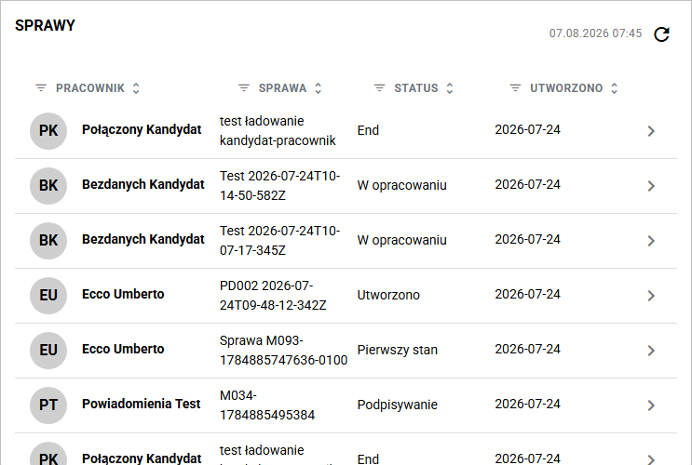Open filter for Sprawa column
This screenshot has height=465, width=692.
(244, 88)
